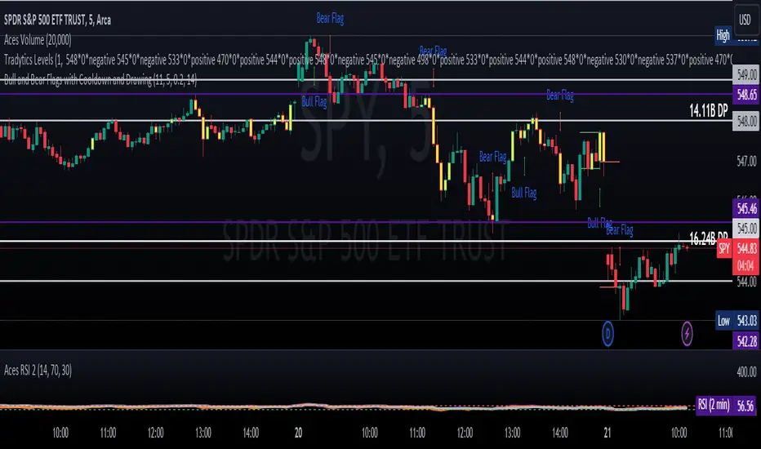
Task: Click the 549.00 price axis label
Action: click(x=746, y=75)
